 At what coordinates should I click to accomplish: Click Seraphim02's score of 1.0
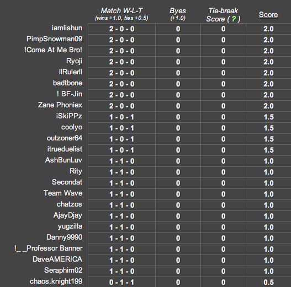[268, 271]
